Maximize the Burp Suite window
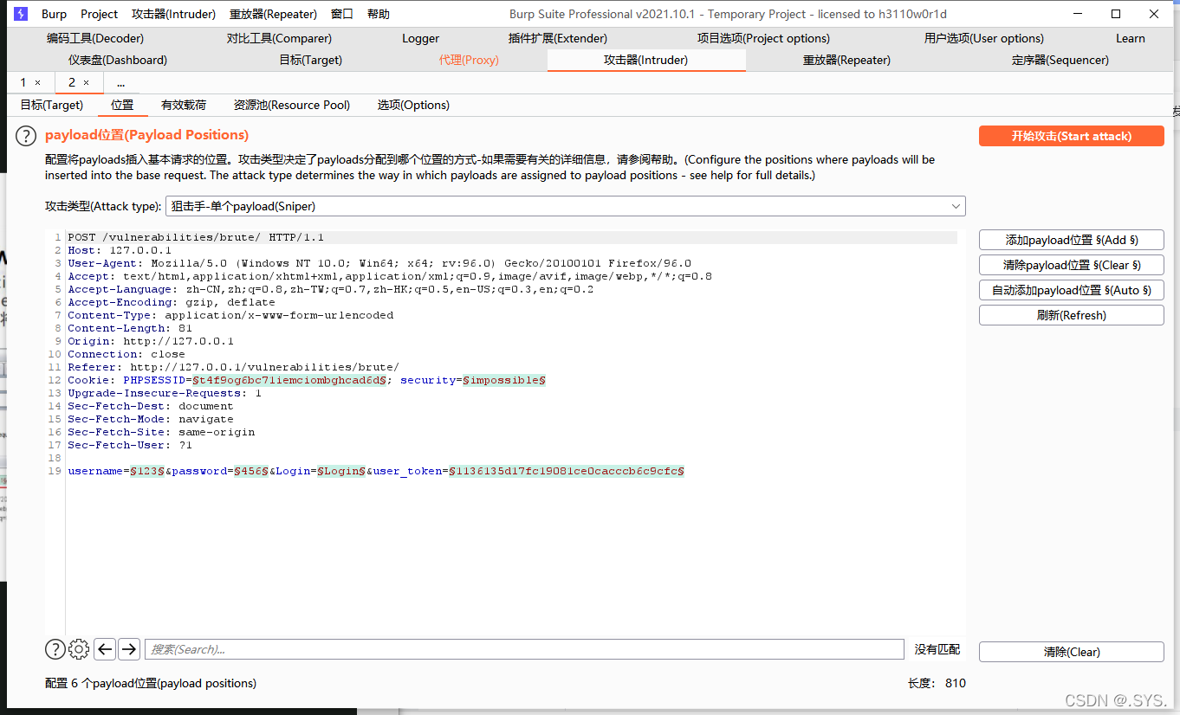 point(1116,14)
